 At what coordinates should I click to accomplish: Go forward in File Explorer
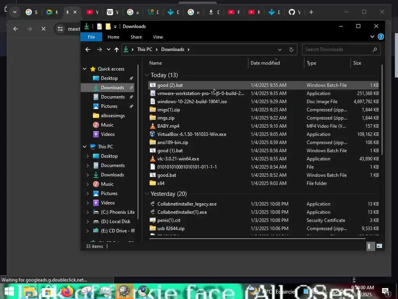coord(99,49)
